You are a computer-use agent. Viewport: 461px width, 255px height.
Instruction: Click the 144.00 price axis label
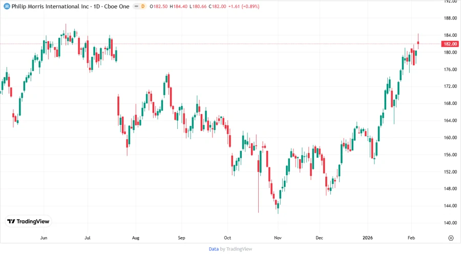click(x=450, y=206)
